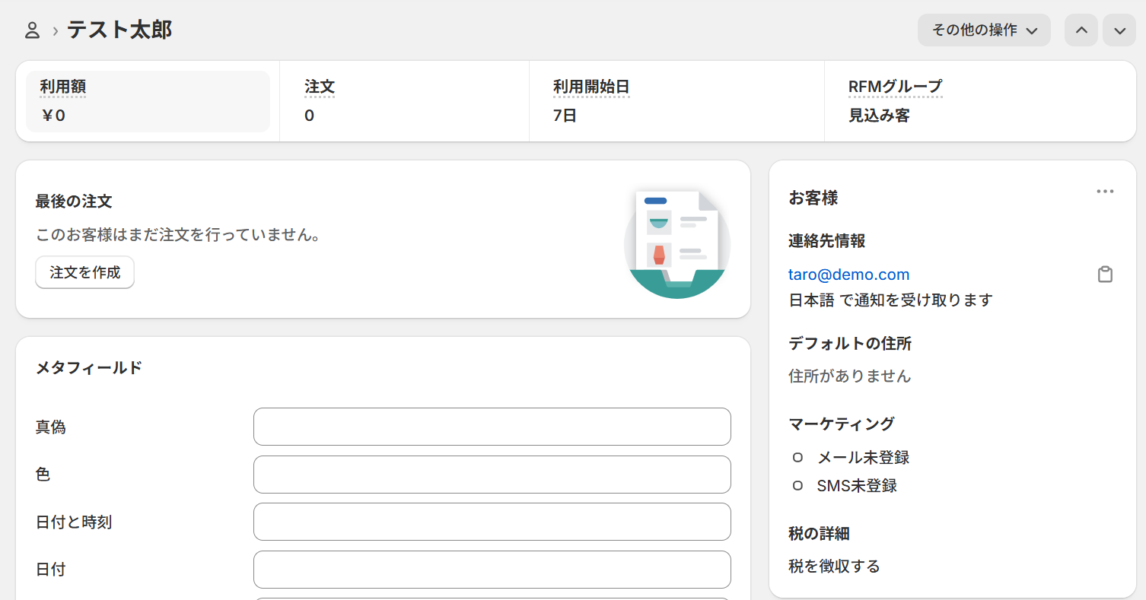This screenshot has width=1146, height=600.
Task: Go to previous customer with up arrow
Action: click(1081, 30)
